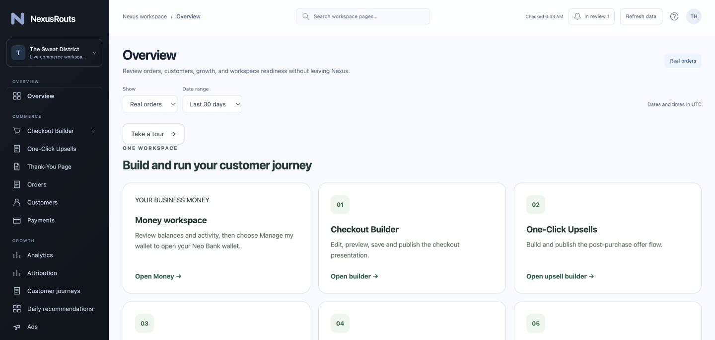This screenshot has width=715, height=340.
Task: Open One-Click Upsells in sidebar
Action: tap(54, 149)
